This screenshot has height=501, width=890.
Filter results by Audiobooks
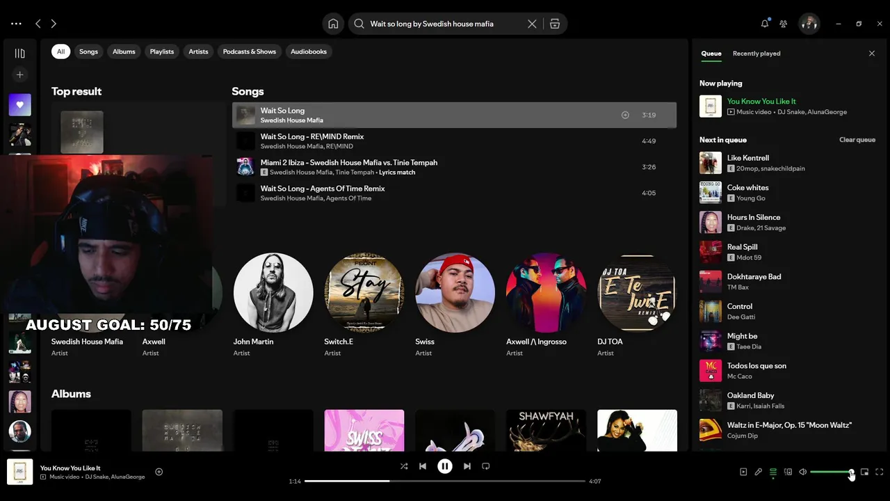coord(309,51)
